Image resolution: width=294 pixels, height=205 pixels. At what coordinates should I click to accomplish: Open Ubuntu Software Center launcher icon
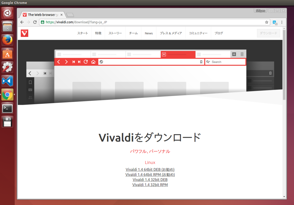point(7,54)
